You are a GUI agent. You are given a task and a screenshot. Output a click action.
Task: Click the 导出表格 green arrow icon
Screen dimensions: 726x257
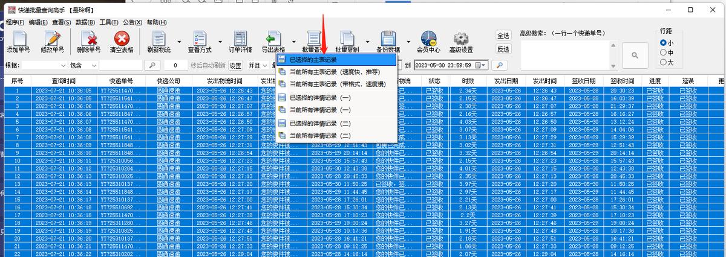pos(273,39)
